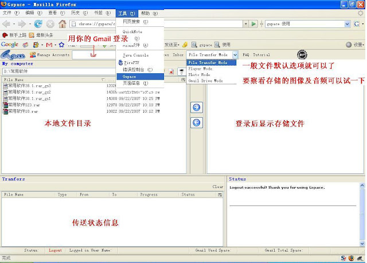Open the Inbox link
Image resolution: width=367 pixels, height=263 pixels.
click(x=178, y=55)
